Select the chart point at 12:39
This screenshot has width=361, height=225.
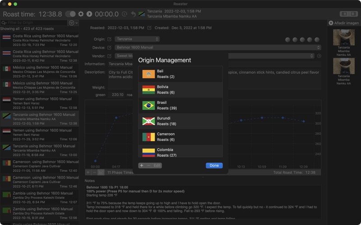[304, 121]
